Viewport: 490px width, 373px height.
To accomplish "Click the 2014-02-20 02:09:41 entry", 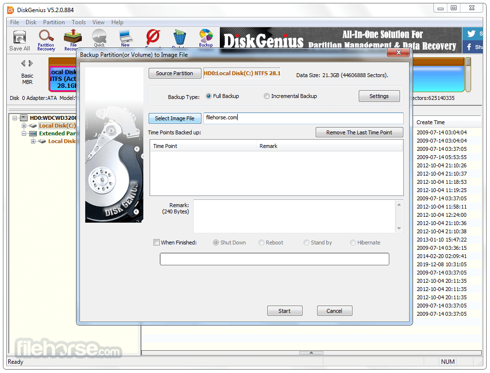I will [442, 256].
